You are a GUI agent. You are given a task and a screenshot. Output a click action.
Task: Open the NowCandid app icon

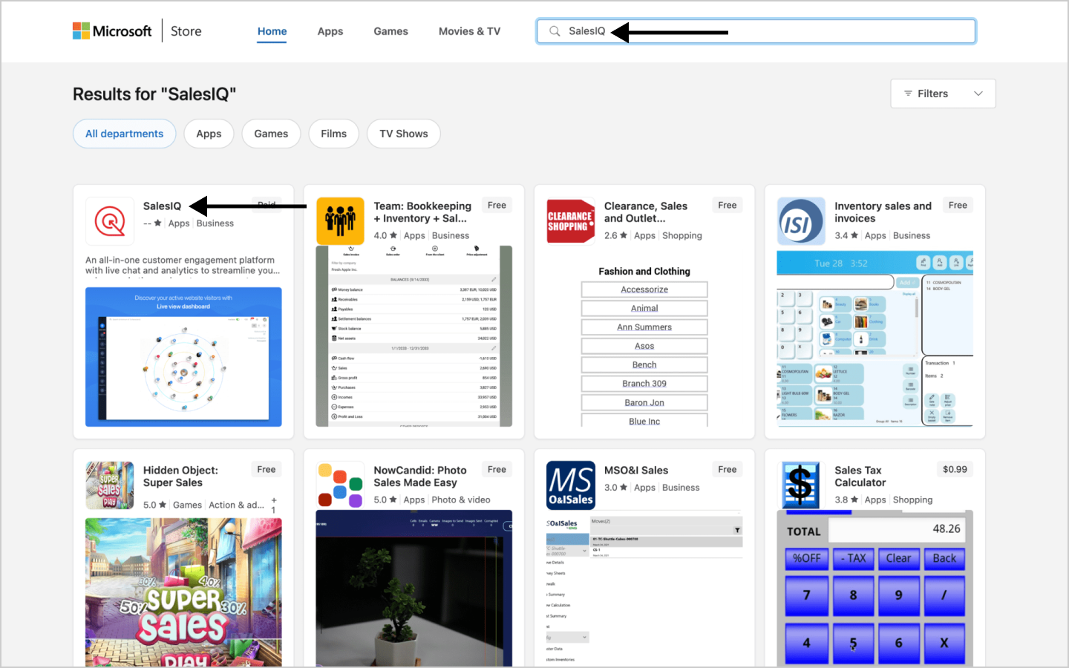point(340,485)
